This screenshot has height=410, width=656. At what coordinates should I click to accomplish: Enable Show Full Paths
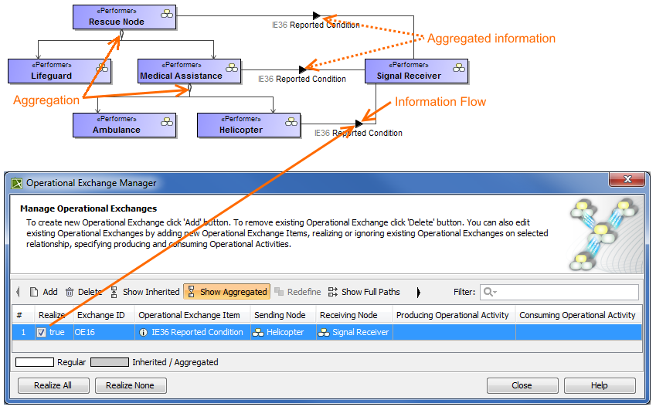click(364, 292)
